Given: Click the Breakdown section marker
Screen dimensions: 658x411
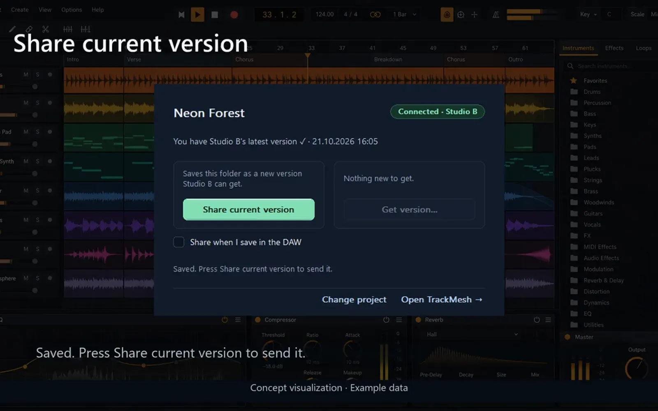Looking at the screenshot, I should tap(388, 60).
